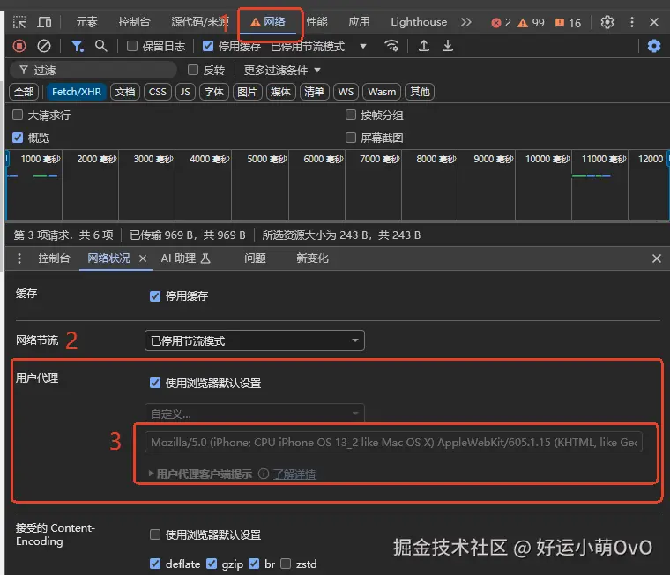This screenshot has height=575, width=670.
Task: Filter requests by 图片
Action: click(x=247, y=92)
